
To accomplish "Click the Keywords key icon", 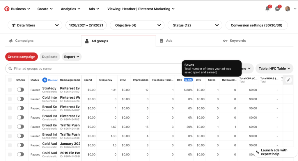I will (225, 41).
